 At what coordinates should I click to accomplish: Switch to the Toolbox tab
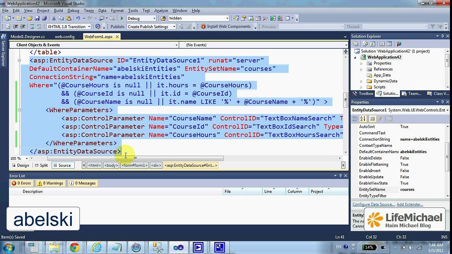click(363, 93)
